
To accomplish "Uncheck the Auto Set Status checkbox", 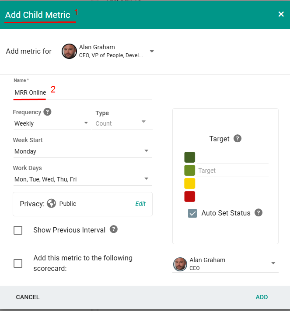I will coord(192,213).
